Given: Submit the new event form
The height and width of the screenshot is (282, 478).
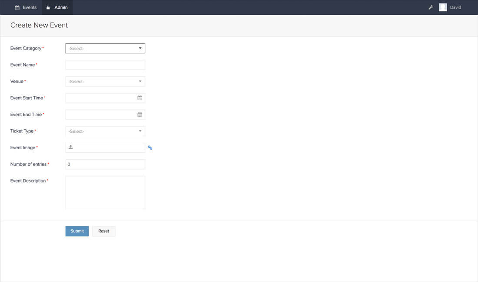Looking at the screenshot, I should 77,231.
